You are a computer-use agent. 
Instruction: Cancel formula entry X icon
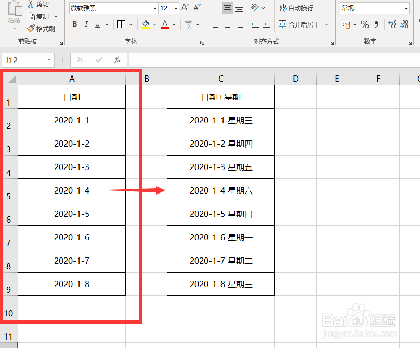point(80,60)
